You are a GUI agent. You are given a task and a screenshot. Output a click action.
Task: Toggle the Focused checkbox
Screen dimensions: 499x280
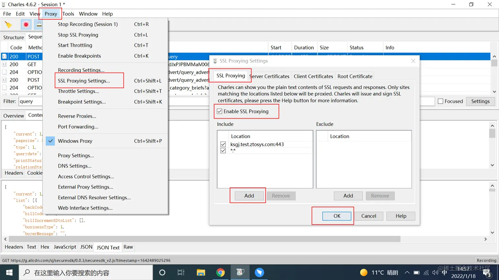tap(440, 101)
